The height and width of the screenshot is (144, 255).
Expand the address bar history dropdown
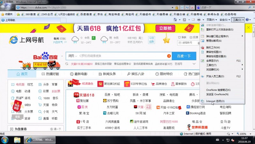pyautogui.click(x=172, y=7)
